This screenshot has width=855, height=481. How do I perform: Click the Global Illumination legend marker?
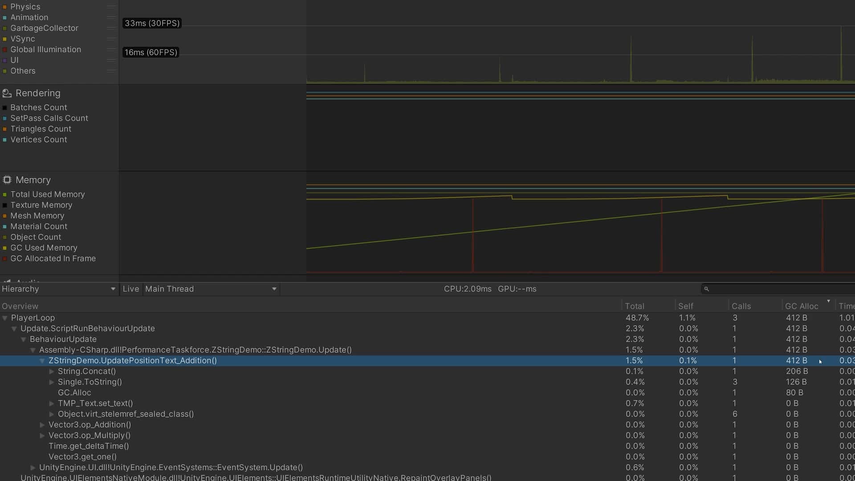coord(5,49)
